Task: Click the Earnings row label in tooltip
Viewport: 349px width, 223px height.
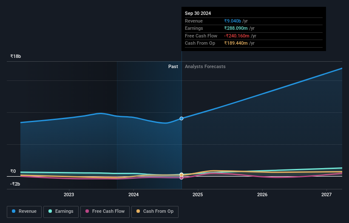Action: coord(194,28)
